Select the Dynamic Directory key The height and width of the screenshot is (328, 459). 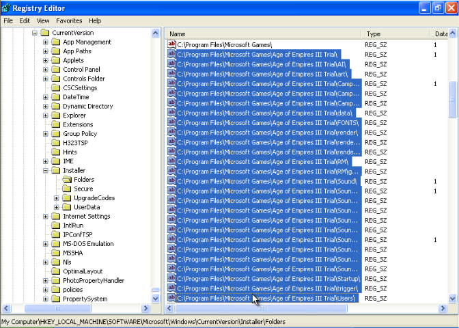[x=88, y=107]
